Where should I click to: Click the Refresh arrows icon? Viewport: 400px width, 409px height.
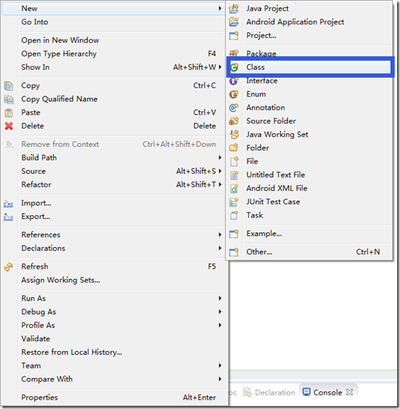9,267
